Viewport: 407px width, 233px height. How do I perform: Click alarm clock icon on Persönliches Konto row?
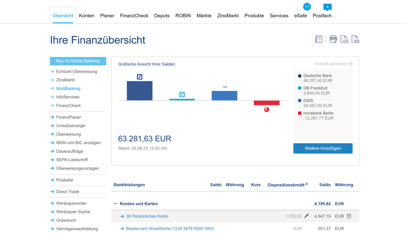click(x=349, y=216)
